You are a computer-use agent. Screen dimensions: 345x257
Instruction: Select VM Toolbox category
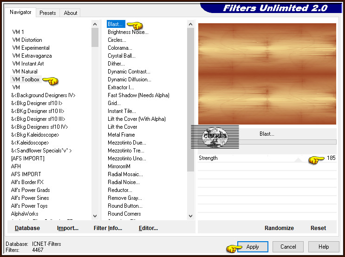(26, 79)
